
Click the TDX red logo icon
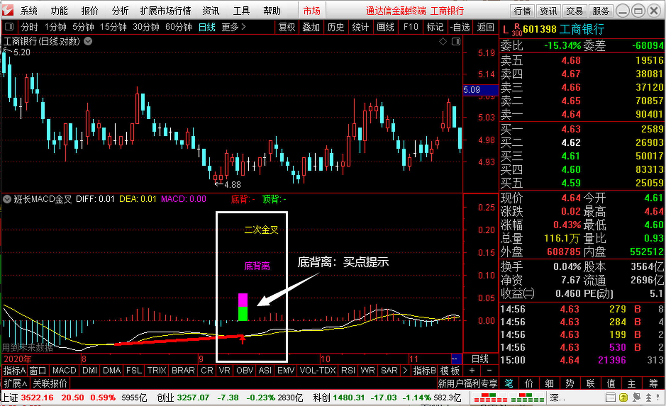tap(8, 10)
